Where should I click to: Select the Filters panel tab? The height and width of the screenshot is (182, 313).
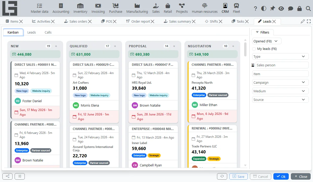point(262,32)
